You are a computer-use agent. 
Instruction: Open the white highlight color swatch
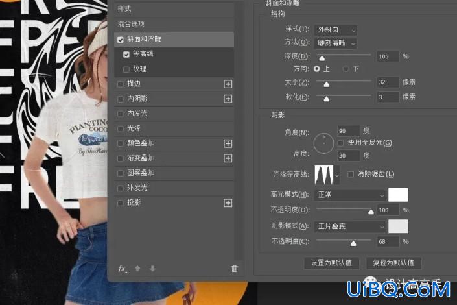pos(398,195)
